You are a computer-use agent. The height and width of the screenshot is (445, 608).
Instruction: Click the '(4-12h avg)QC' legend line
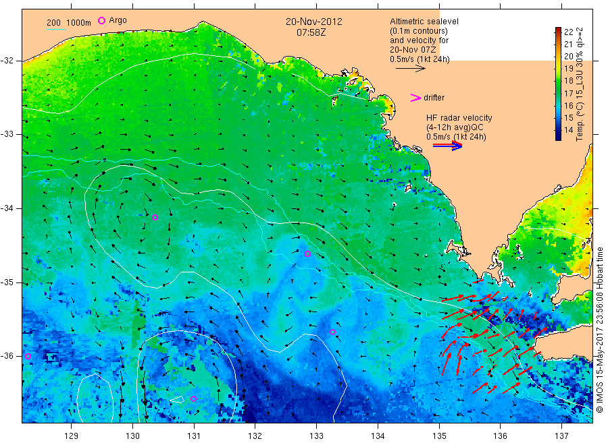pos(455,127)
